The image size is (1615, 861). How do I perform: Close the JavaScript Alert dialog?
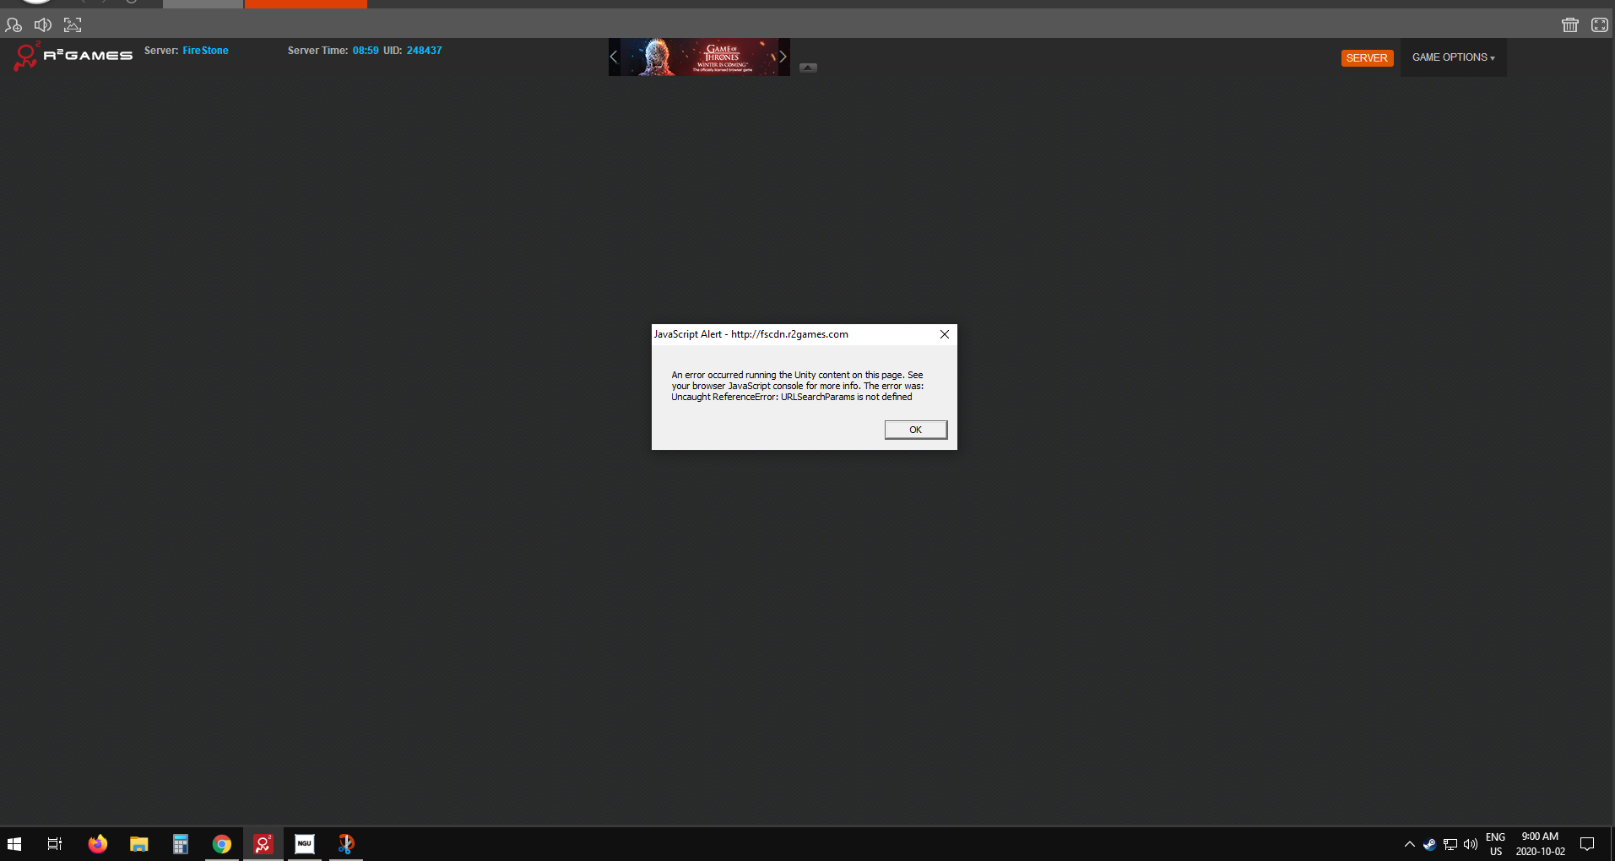click(944, 334)
